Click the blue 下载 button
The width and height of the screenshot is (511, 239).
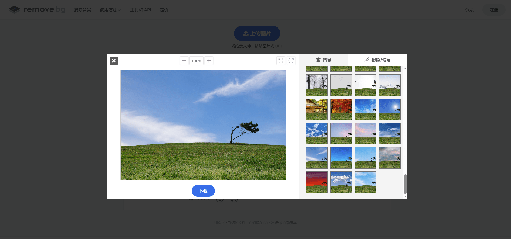pyautogui.click(x=203, y=191)
